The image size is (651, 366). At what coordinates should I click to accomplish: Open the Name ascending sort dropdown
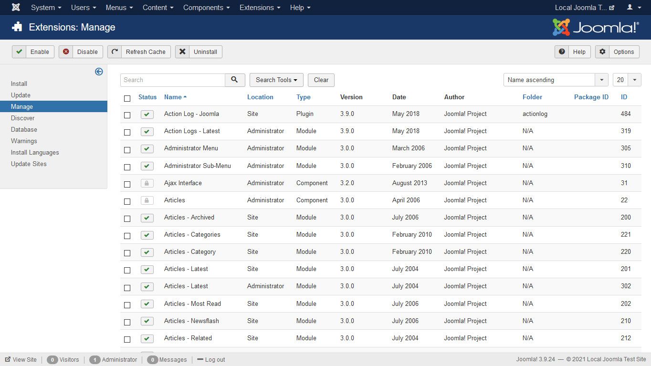point(556,80)
